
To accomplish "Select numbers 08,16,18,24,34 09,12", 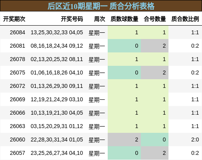I will (57, 46).
